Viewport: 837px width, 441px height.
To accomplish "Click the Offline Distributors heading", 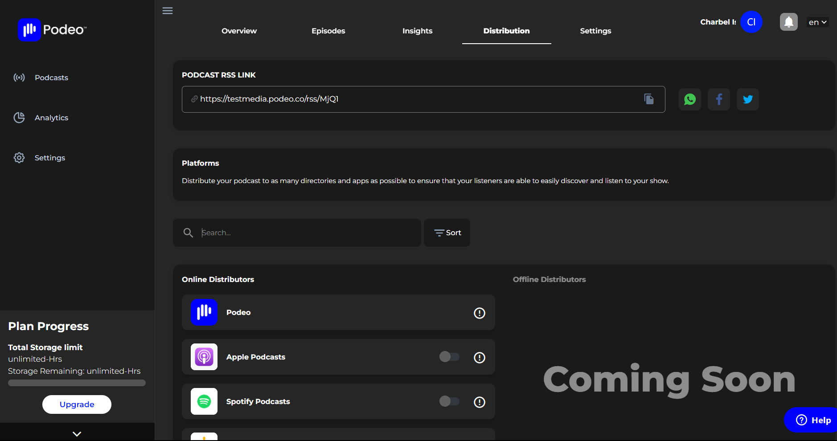I will coord(550,279).
